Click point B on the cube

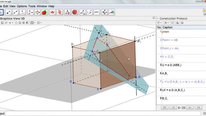(x=136, y=77)
